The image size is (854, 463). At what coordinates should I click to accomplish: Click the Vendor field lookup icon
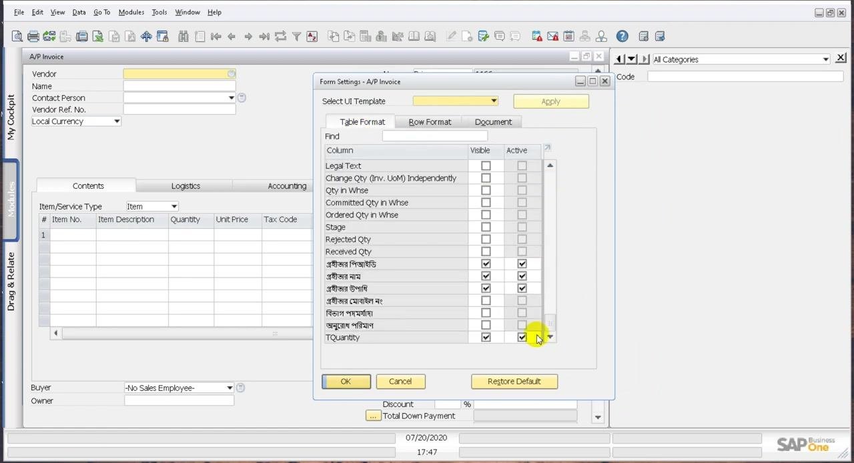tap(231, 74)
